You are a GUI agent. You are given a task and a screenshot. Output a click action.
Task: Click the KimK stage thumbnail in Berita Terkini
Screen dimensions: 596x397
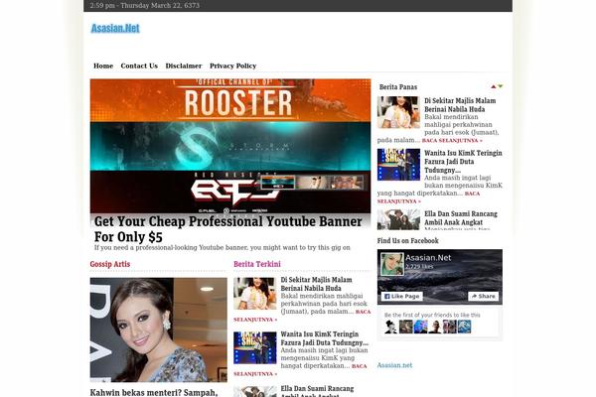pyautogui.click(x=255, y=347)
